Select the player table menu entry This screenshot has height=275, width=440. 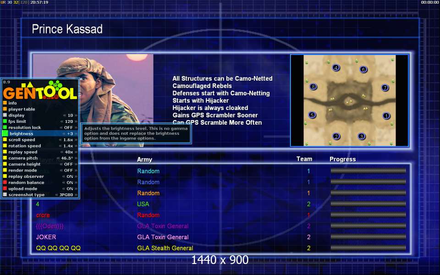[22, 109]
